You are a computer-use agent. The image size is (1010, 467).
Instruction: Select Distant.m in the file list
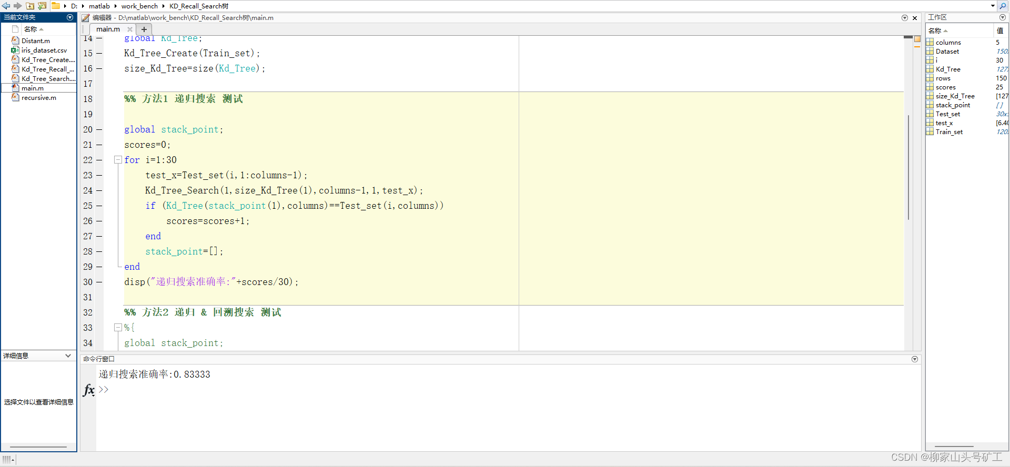click(x=36, y=41)
